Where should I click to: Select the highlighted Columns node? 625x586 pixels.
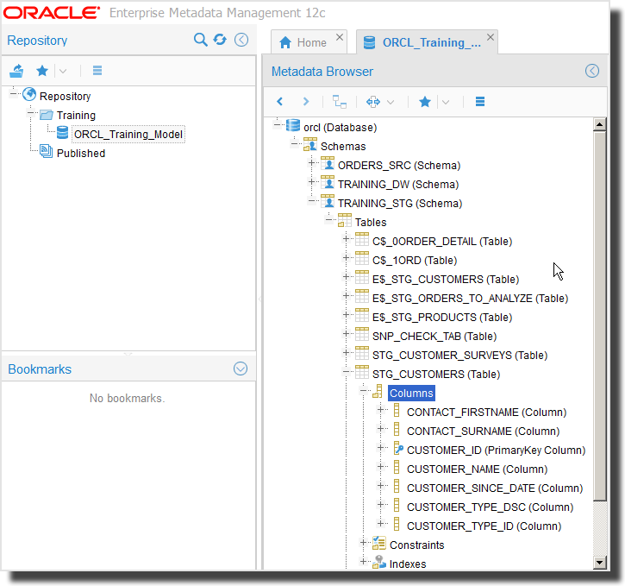coord(411,393)
